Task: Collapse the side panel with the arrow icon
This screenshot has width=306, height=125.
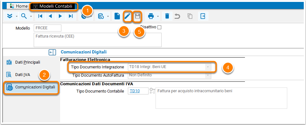Action: [52, 52]
